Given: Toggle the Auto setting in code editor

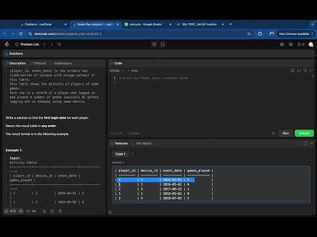Looking at the screenshot, I should pos(133,70).
